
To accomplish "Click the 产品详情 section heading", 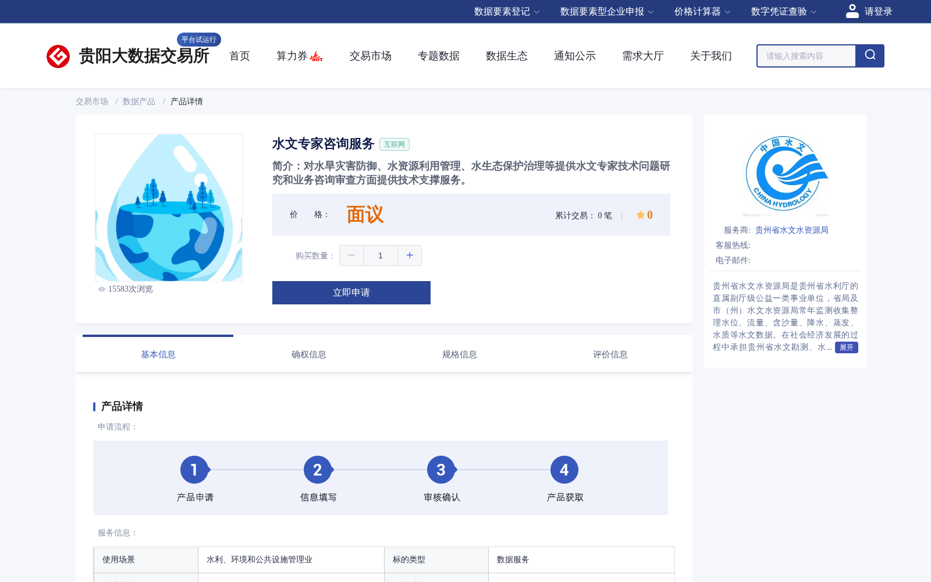I will tap(122, 406).
